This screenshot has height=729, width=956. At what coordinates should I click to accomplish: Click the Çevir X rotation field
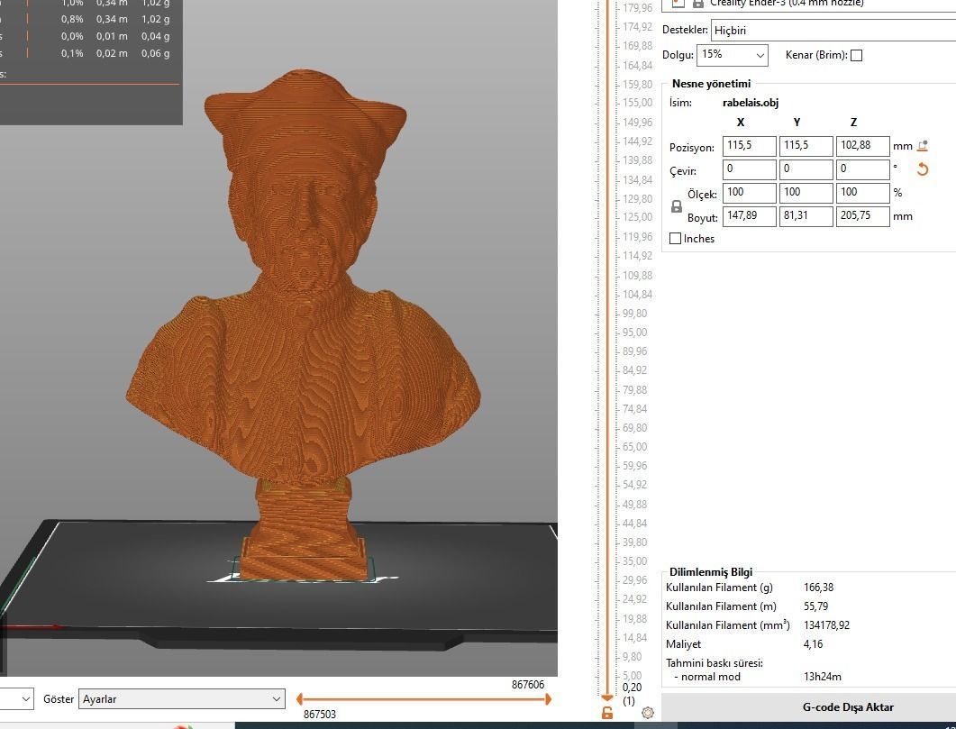point(750,169)
